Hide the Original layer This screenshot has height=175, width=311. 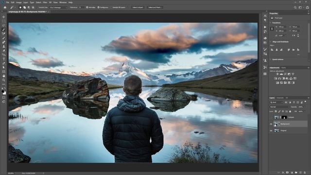click(x=271, y=131)
